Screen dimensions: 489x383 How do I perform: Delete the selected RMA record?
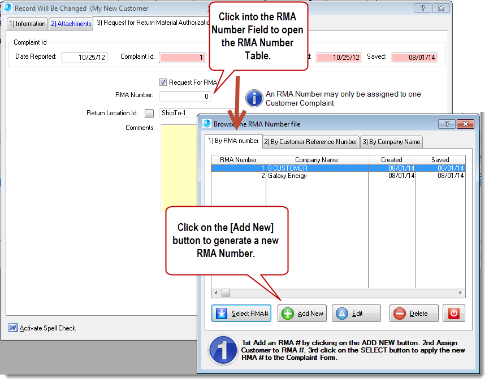tap(414, 314)
